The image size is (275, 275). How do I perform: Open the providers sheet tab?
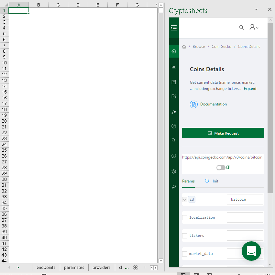[102, 267]
